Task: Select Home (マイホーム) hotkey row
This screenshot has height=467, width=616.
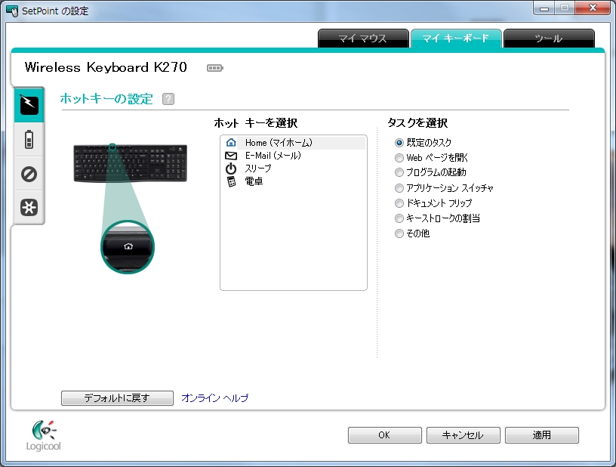Action: [x=294, y=142]
